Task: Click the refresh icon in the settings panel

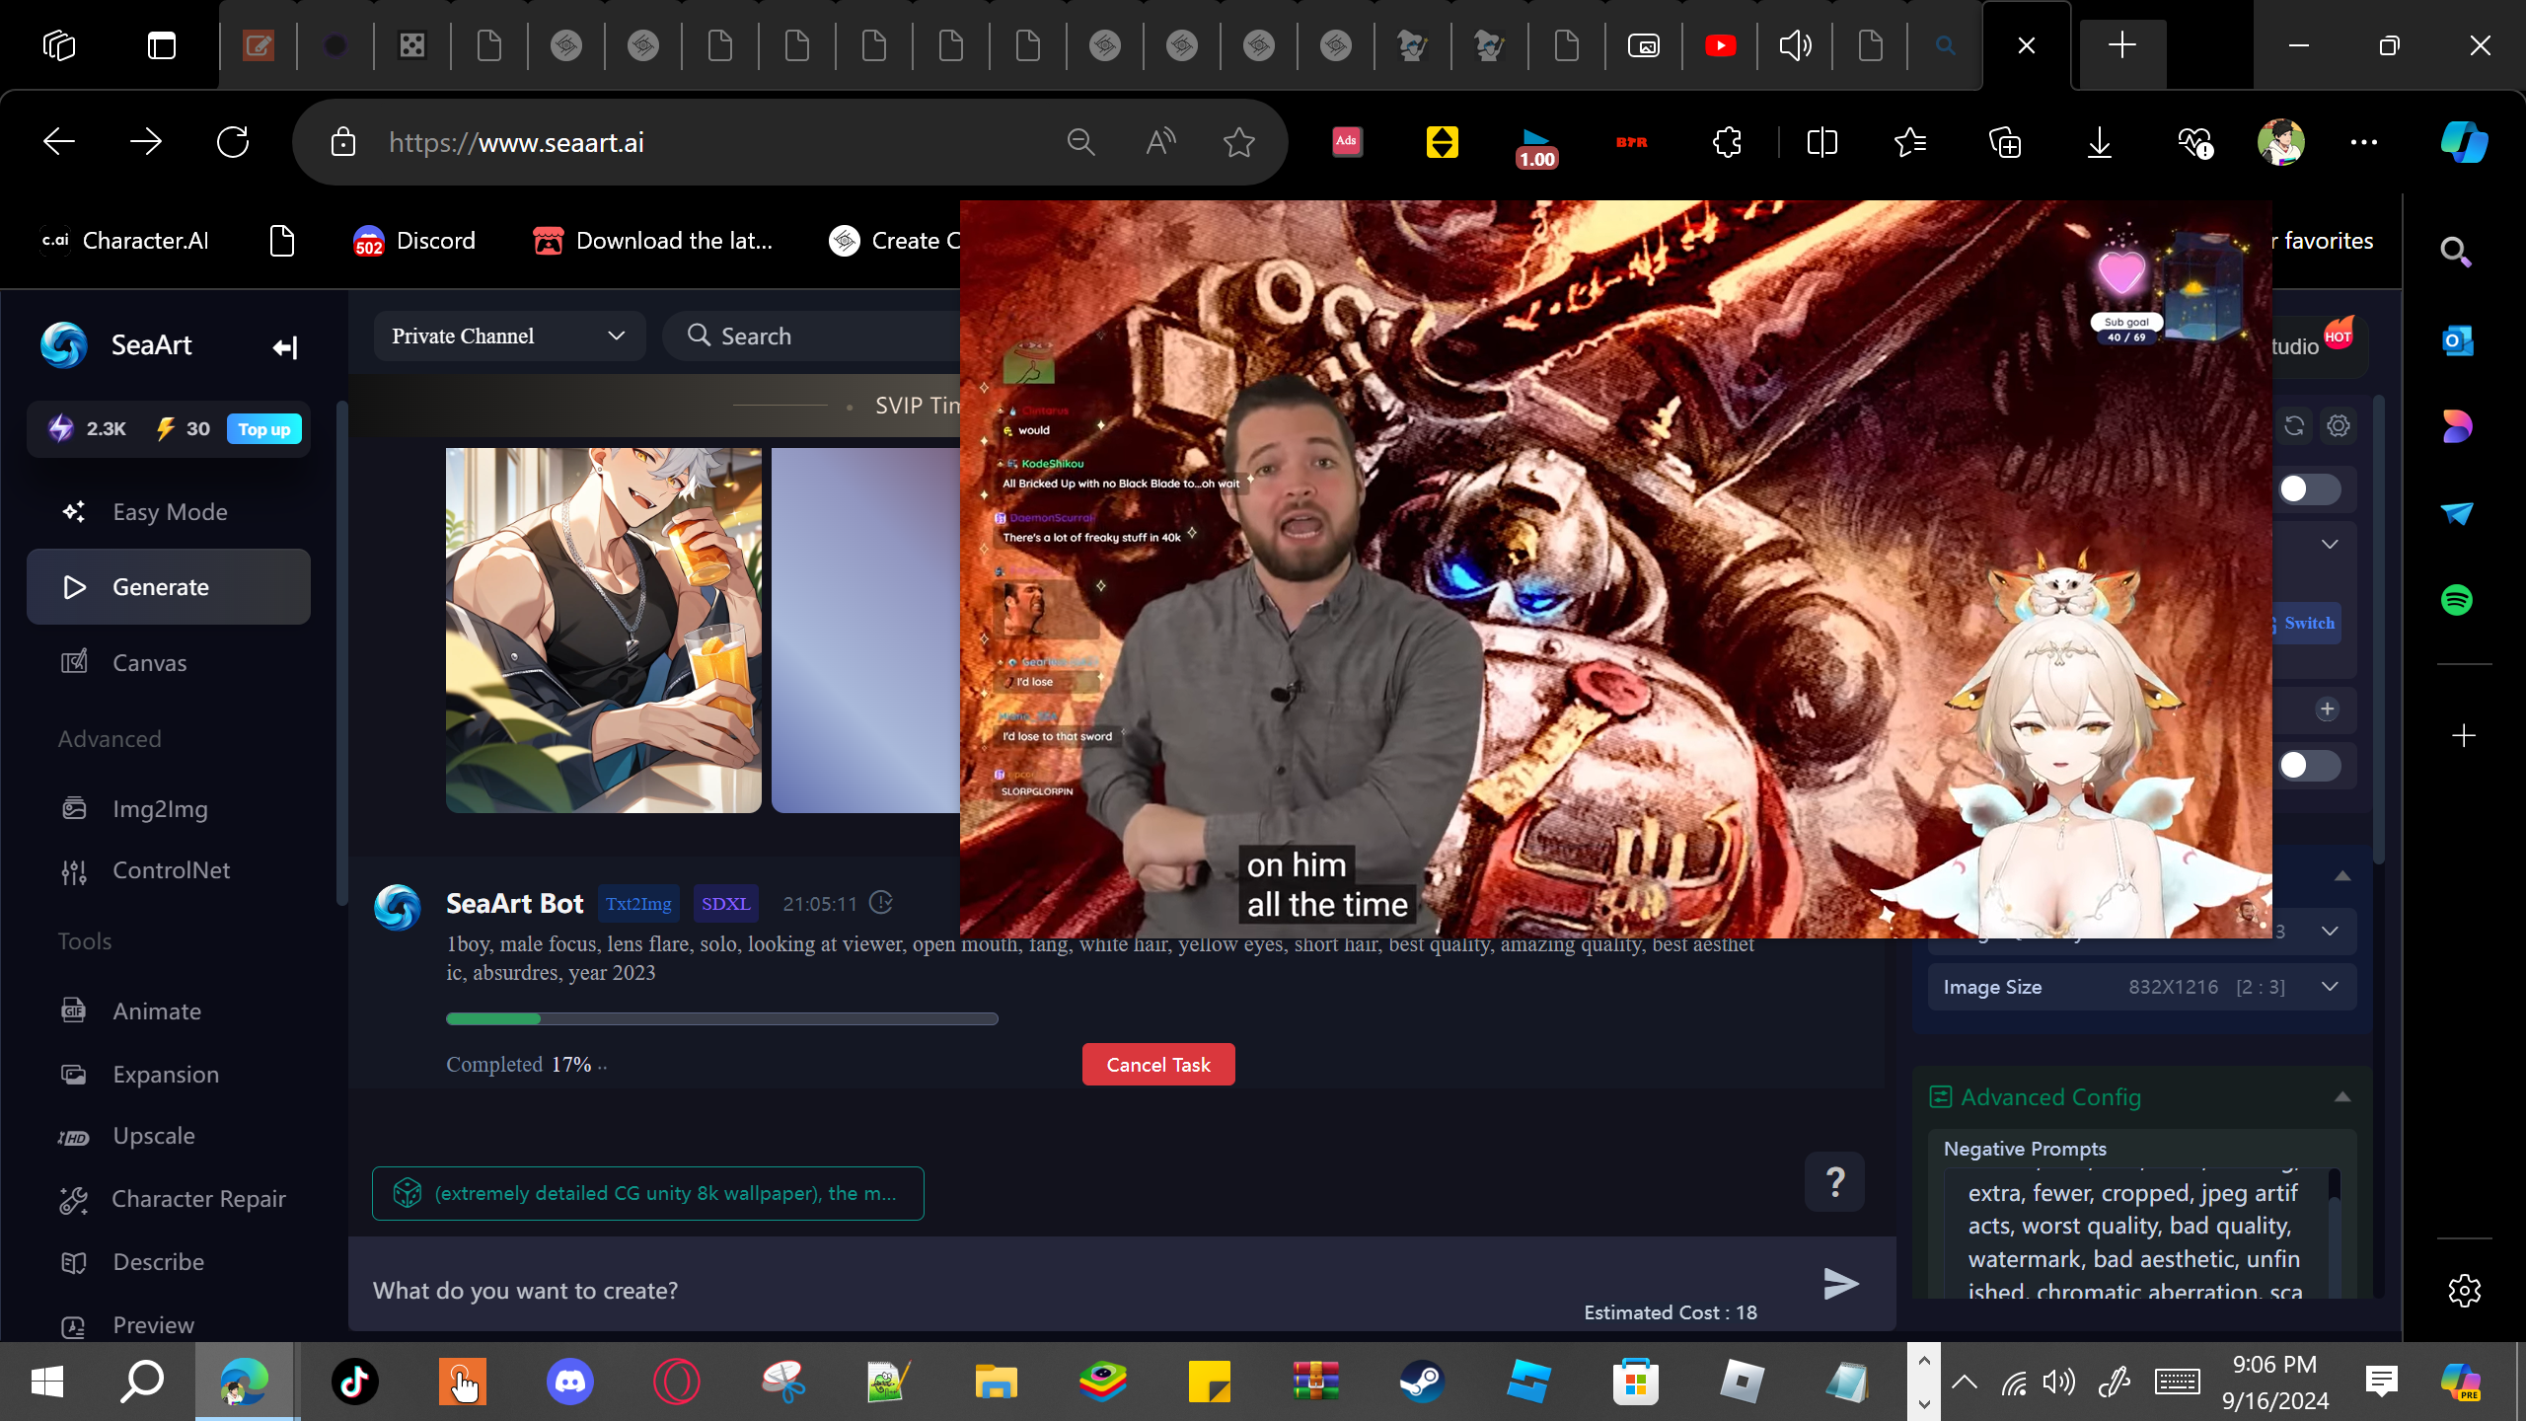Action: (x=2294, y=425)
